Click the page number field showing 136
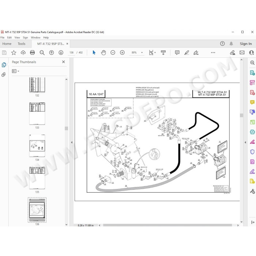 (72, 53)
